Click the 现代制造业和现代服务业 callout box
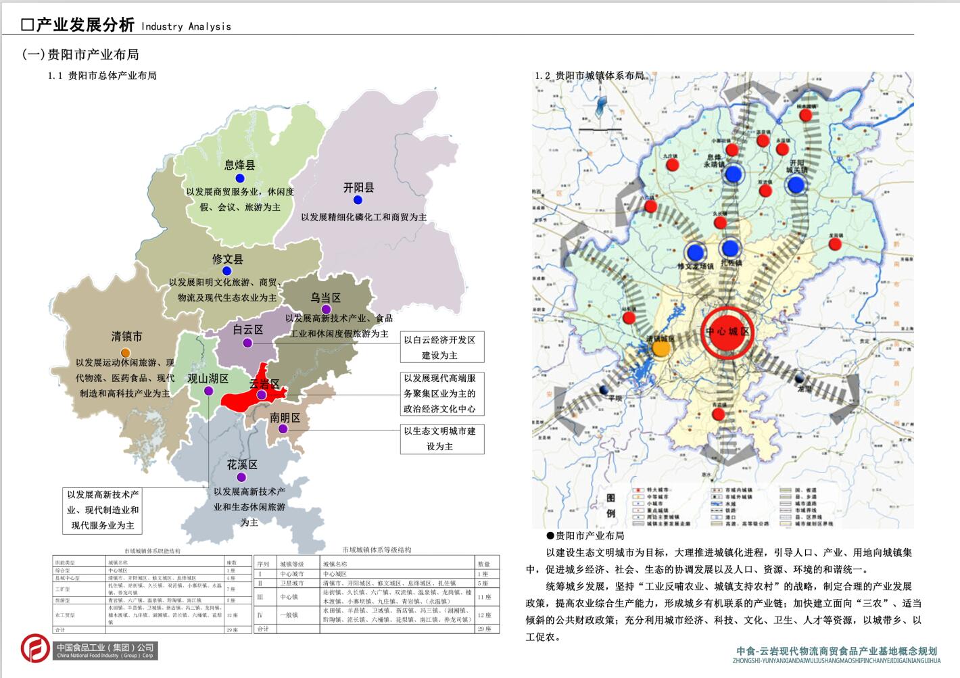 pos(103,510)
